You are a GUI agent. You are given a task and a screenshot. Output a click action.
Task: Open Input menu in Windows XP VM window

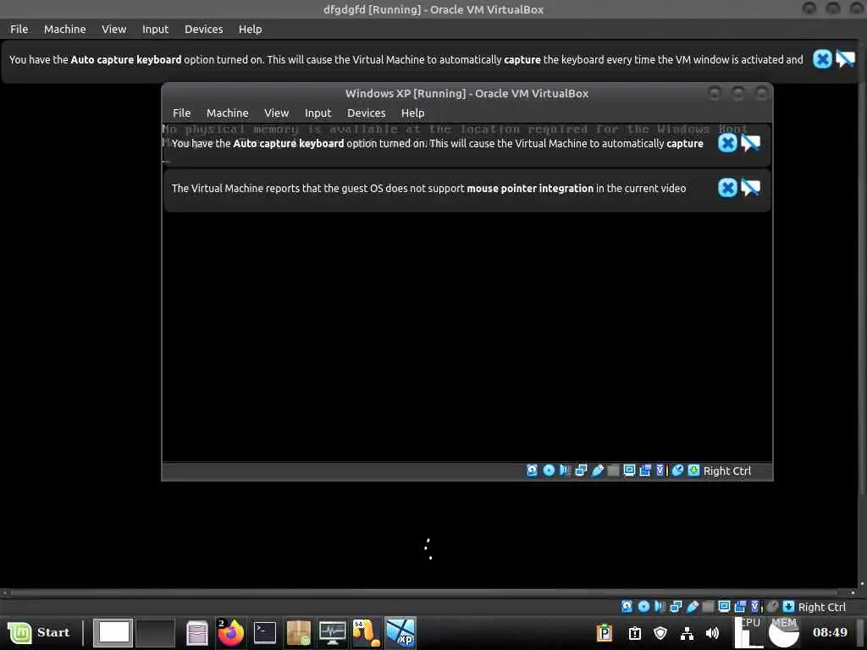click(x=318, y=113)
